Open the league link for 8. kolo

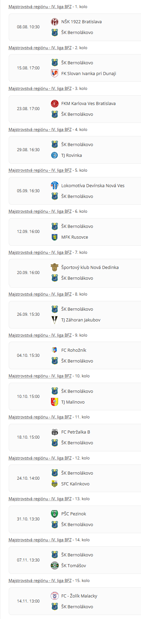[40, 294]
